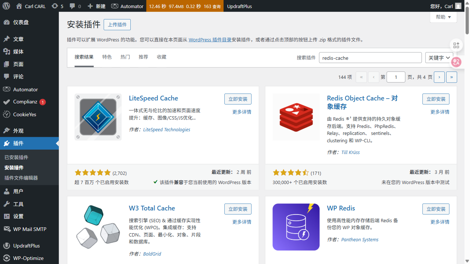The image size is (470, 264).
Task: Open the Compliancz sidebar item
Action: point(24,102)
